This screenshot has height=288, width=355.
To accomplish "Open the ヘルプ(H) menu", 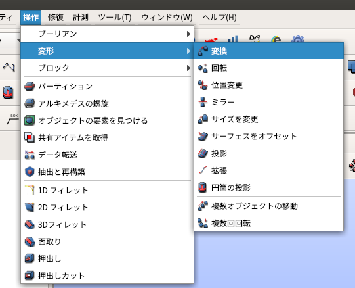I will (x=219, y=18).
